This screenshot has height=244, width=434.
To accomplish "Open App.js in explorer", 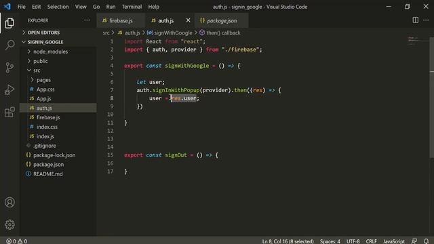I will coord(58,99).
